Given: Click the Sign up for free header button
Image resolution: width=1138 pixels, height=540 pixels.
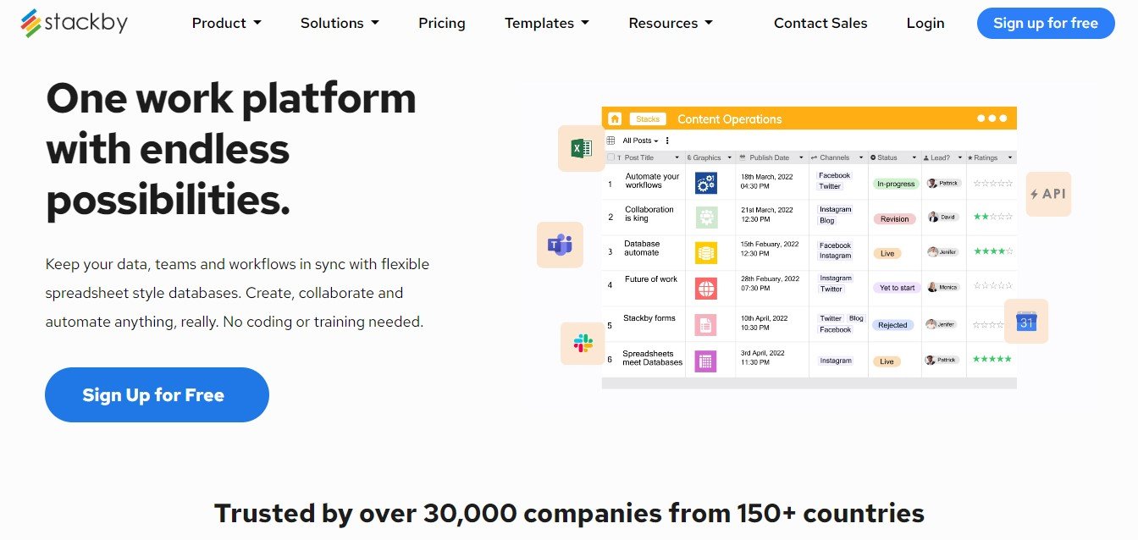Looking at the screenshot, I should point(1046,23).
